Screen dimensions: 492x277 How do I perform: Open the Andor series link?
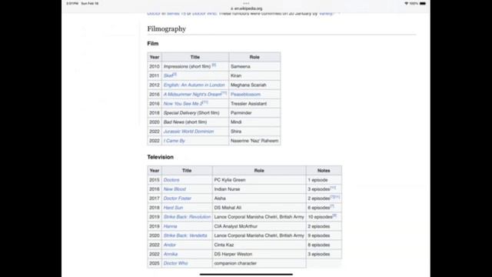click(x=170, y=245)
